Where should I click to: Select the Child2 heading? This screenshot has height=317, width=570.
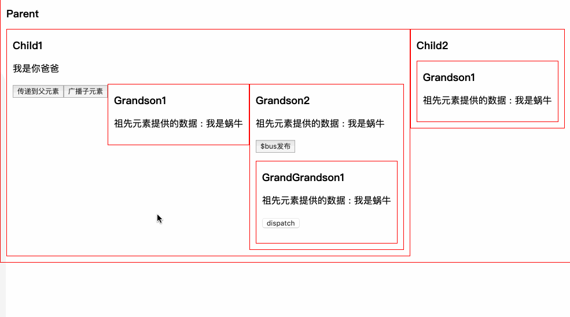[432, 46]
